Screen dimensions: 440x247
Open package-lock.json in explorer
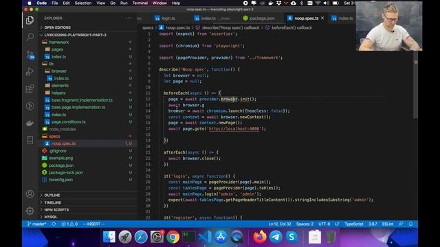point(66,172)
